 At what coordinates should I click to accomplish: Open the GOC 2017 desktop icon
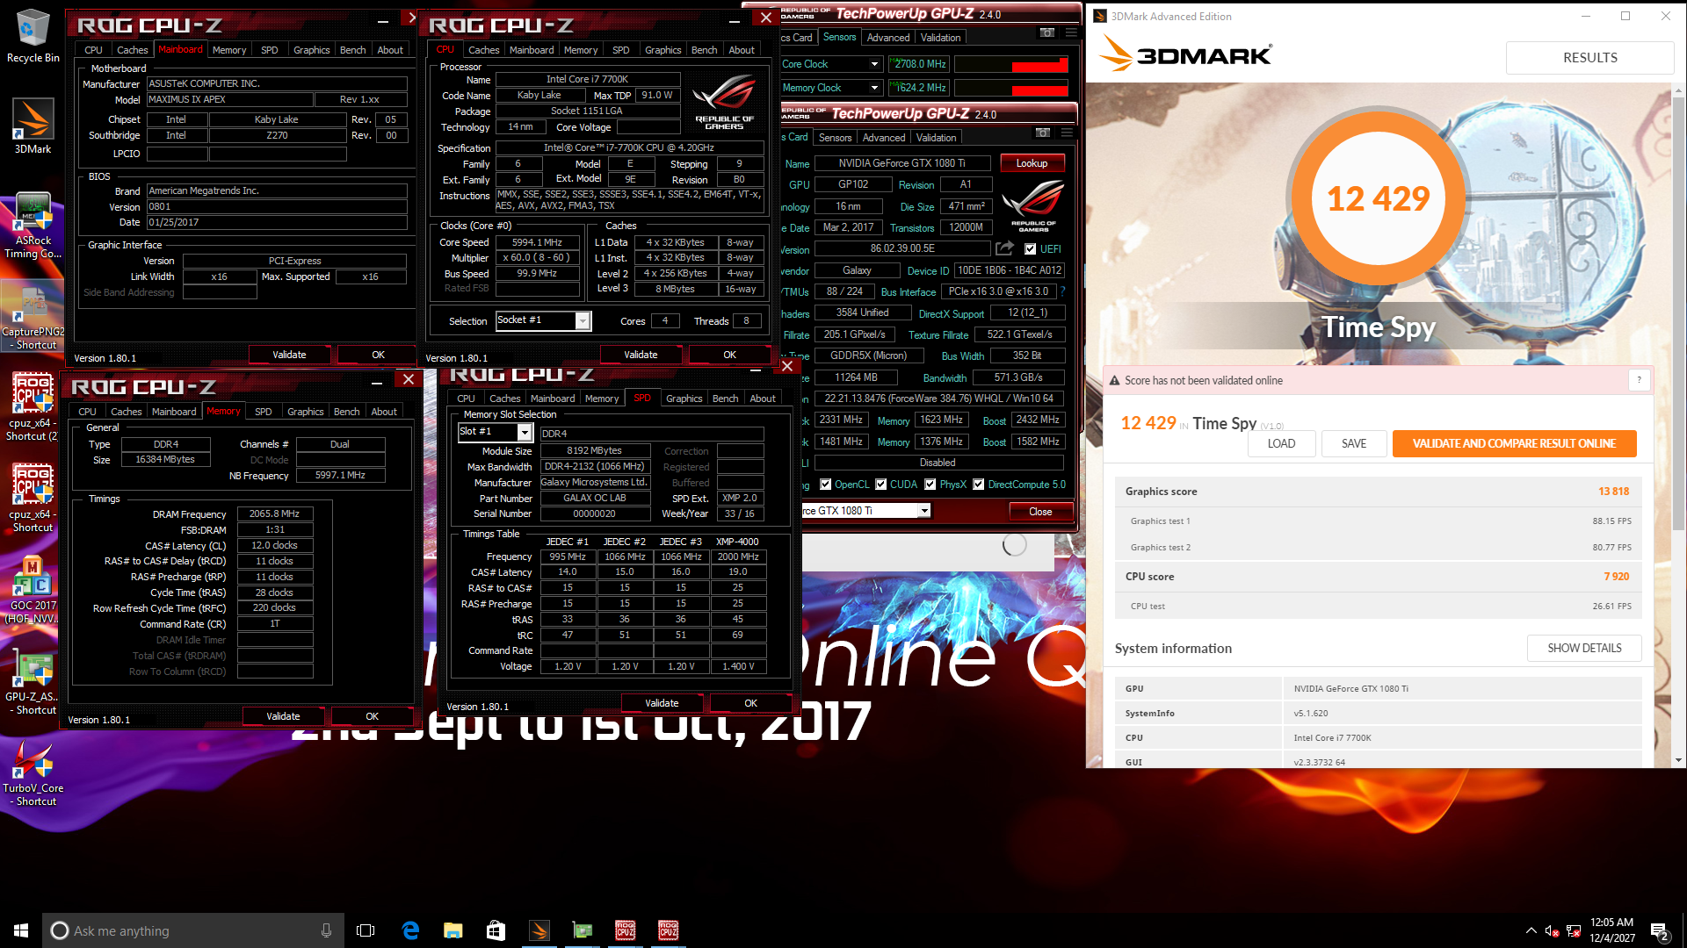pyautogui.click(x=33, y=590)
